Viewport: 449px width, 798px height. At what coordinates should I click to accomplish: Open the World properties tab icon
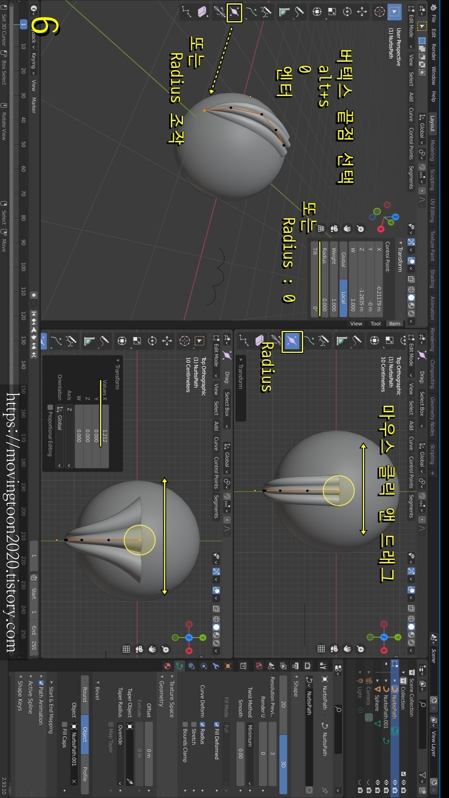[259, 666]
